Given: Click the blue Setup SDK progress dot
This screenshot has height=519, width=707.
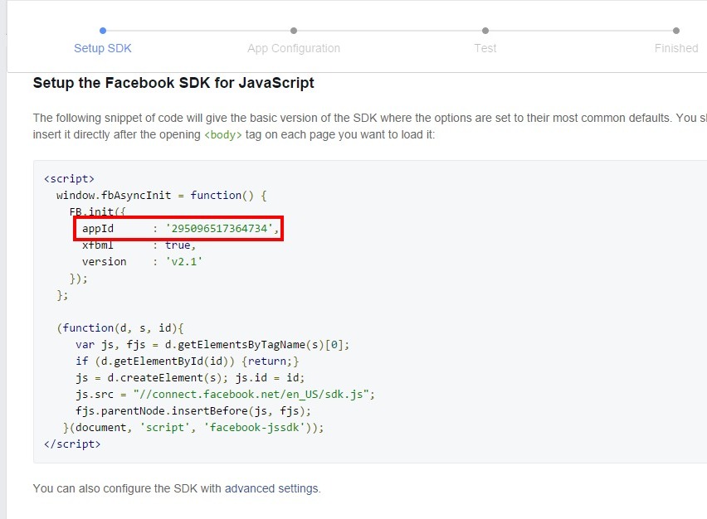Looking at the screenshot, I should click(x=103, y=31).
